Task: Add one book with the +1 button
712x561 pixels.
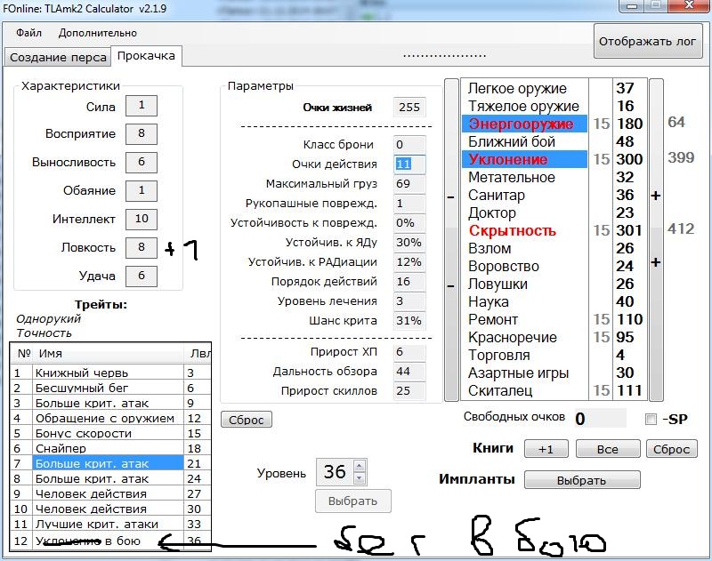Action: coord(546,449)
